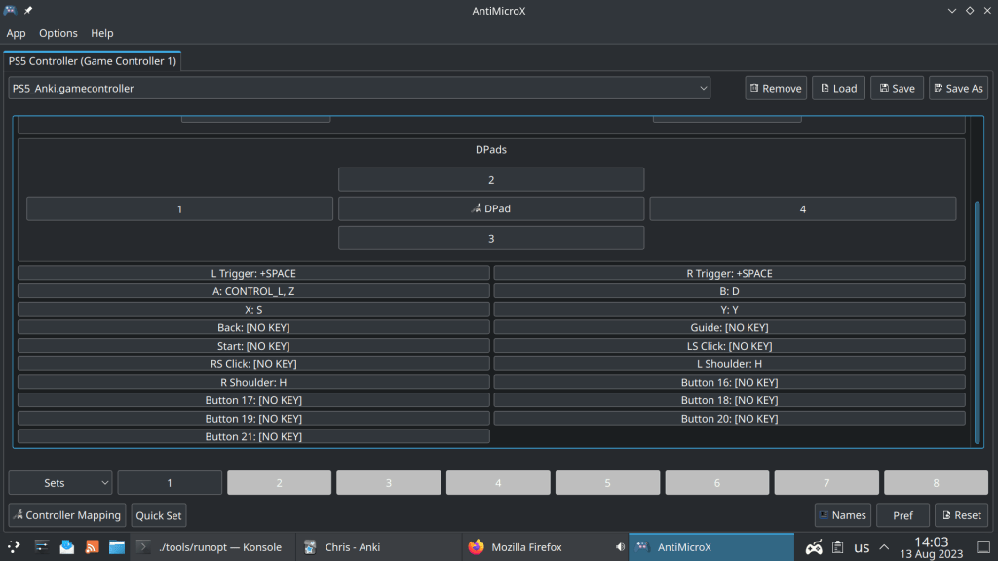Select the PS5 Controller tab
Viewport: 998px width, 561px height.
click(92, 61)
